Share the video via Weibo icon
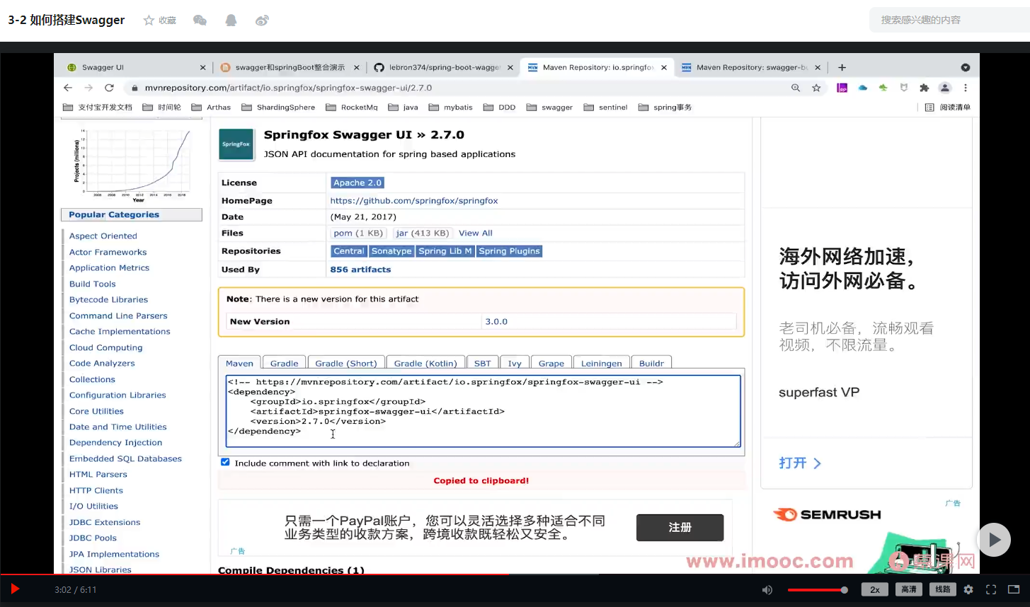 tap(262, 21)
